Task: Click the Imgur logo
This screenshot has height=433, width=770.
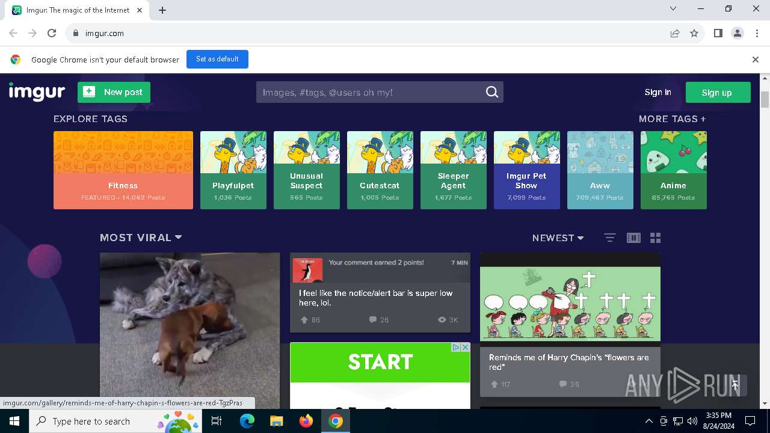Action: (x=37, y=92)
